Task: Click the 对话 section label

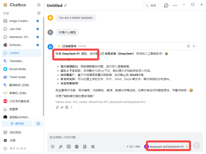Action: 6,13
